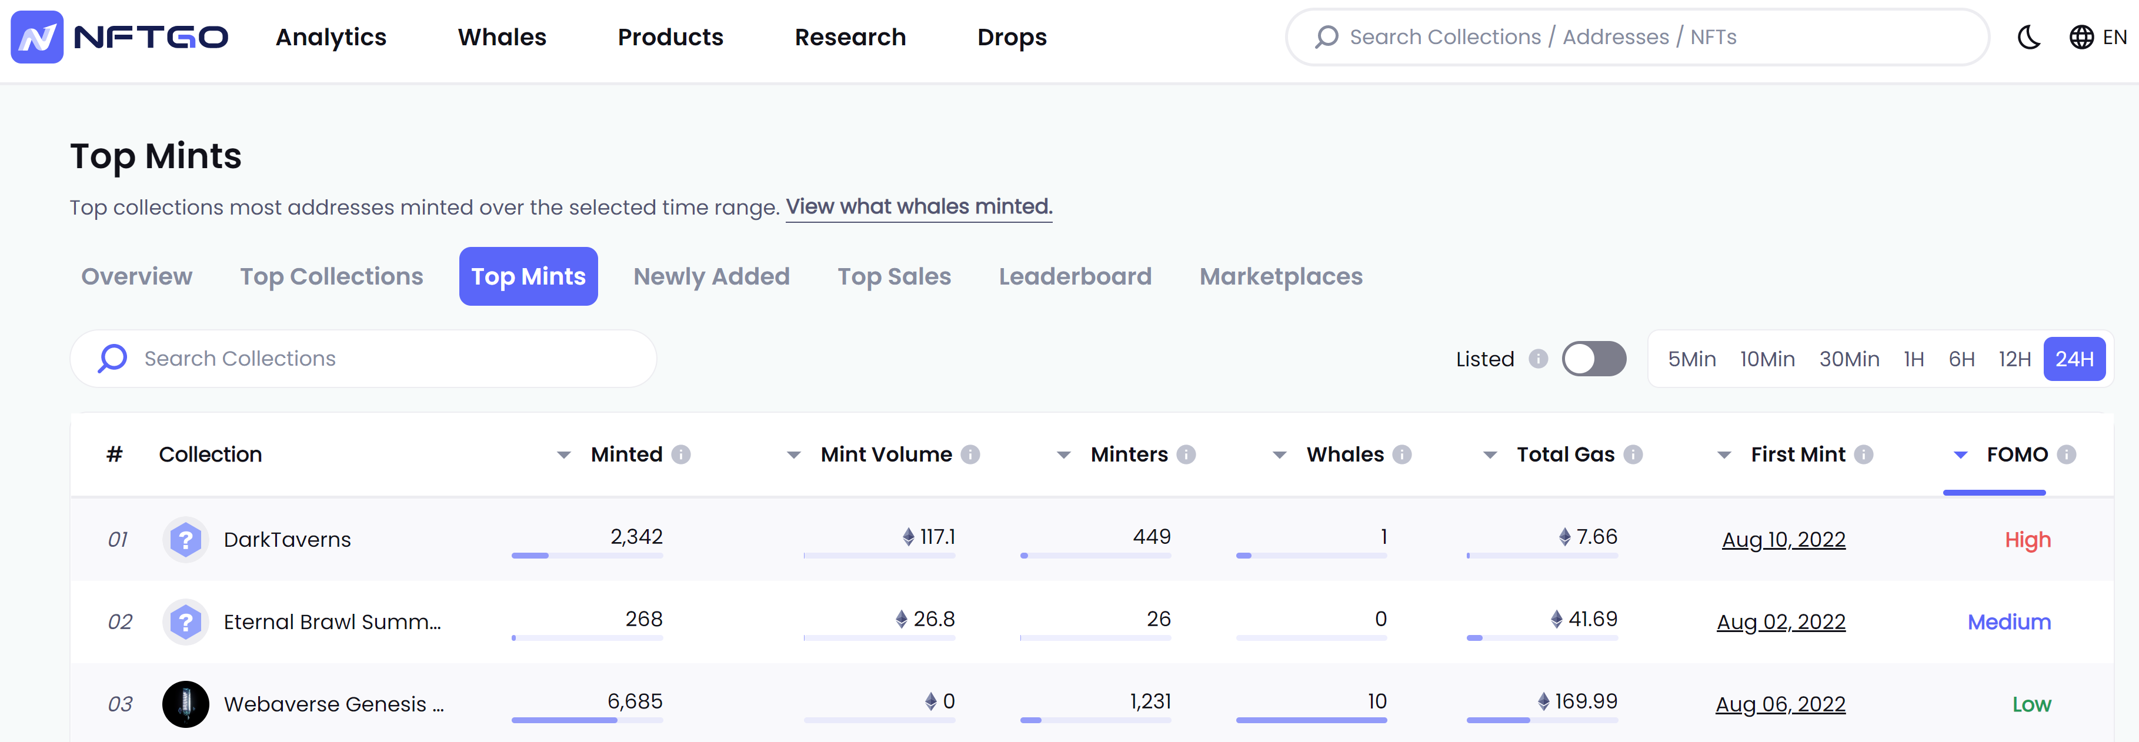The height and width of the screenshot is (742, 2139).
Task: Switch to dark mode moon icon
Action: coord(2028,38)
